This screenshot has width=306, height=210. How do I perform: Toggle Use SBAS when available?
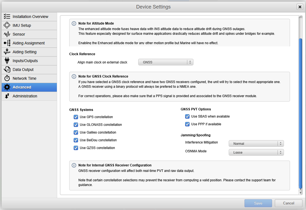187,116
